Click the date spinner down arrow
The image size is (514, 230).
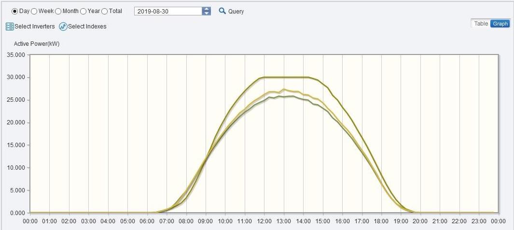tap(207, 13)
